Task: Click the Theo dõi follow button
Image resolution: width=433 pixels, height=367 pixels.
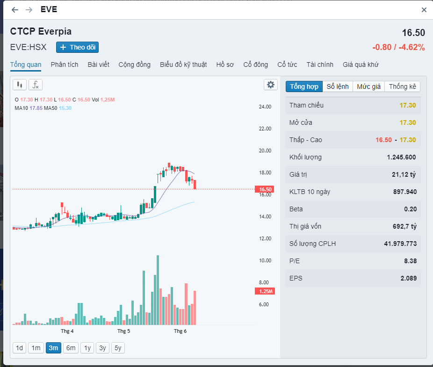Action: (x=77, y=47)
